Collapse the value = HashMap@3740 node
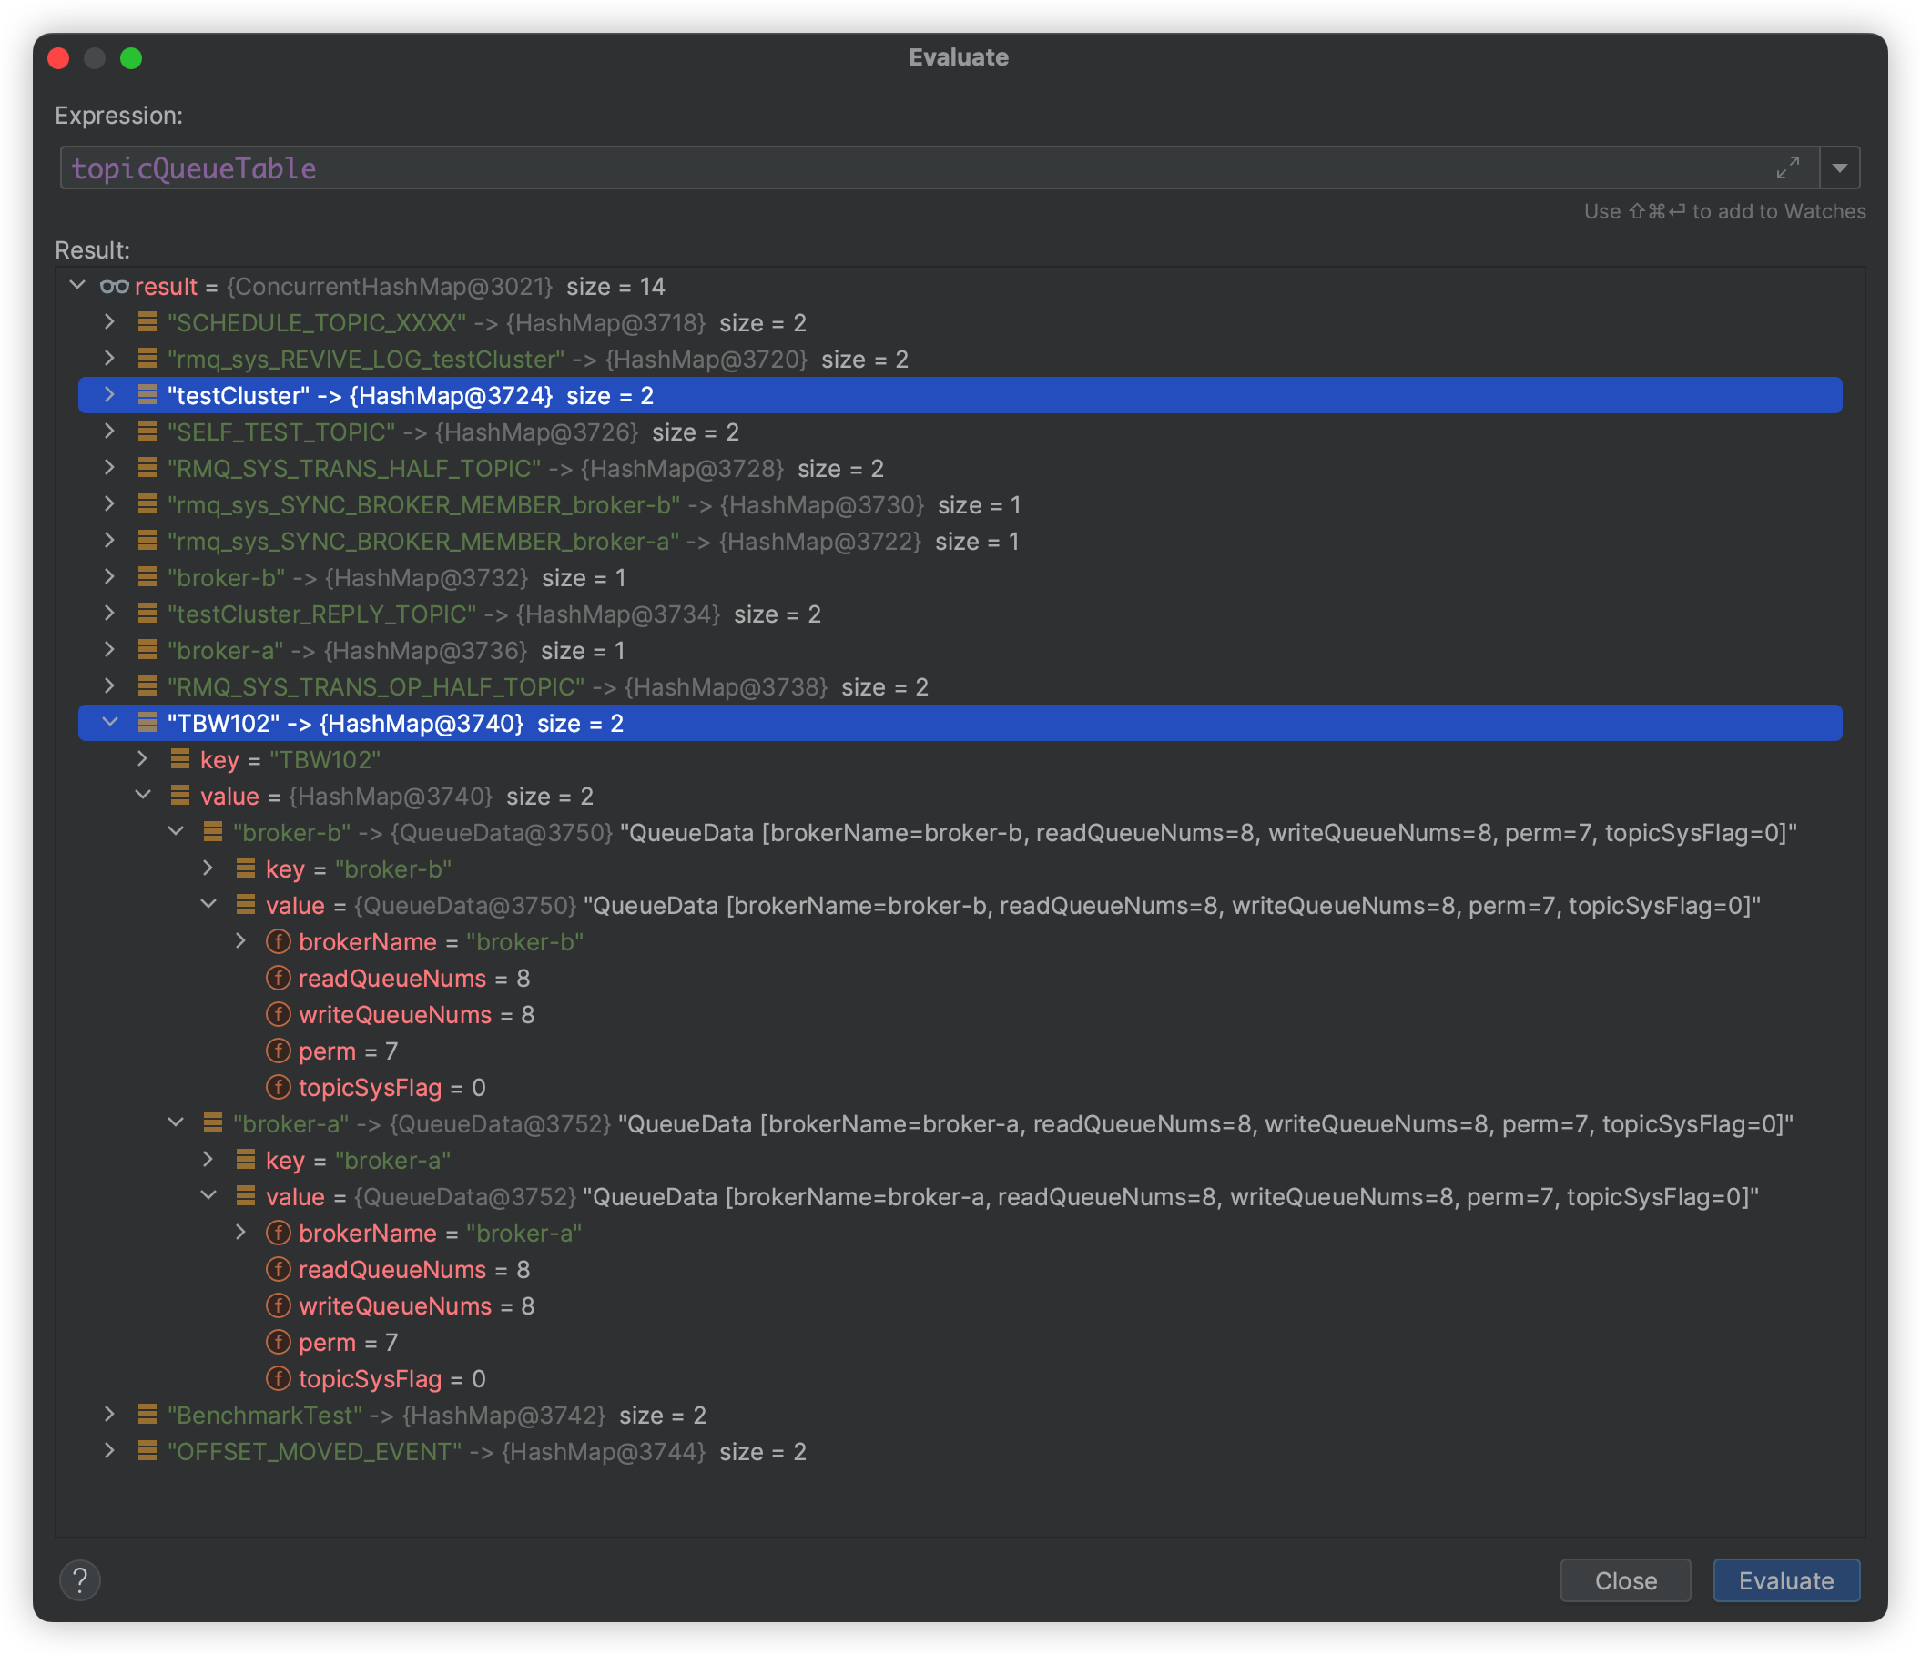 tap(143, 795)
